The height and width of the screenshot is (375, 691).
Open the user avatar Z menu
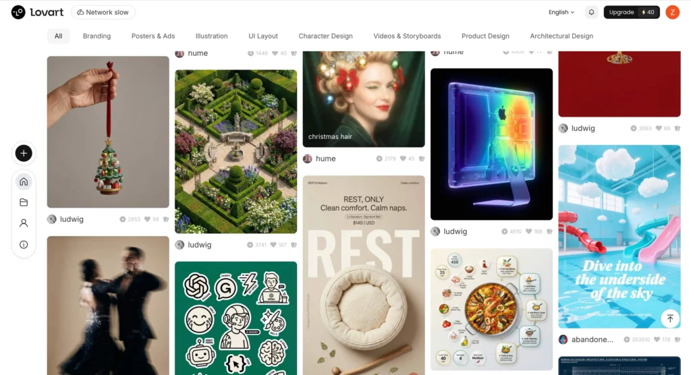[x=673, y=12]
